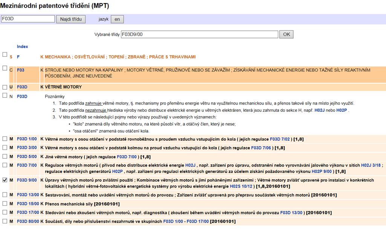The height and width of the screenshot is (238, 386).
Task: Follow the H02P 9/00 reference link
Action: tap(322, 171)
